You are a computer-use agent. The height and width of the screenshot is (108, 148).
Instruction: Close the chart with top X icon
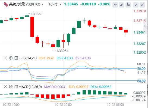coord(142,5)
